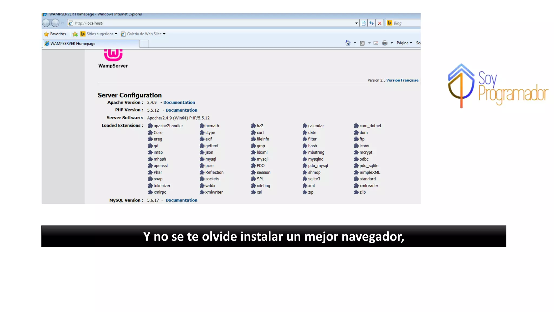Click the browser Back button
Image resolution: width=554 pixels, height=312 pixels.
[46, 23]
